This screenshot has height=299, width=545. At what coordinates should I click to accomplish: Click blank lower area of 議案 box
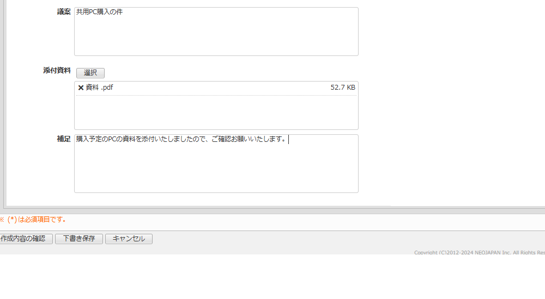pyautogui.click(x=216, y=36)
